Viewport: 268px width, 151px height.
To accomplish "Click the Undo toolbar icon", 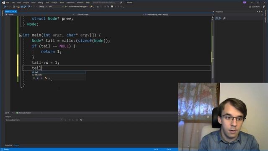I will click(29, 7).
